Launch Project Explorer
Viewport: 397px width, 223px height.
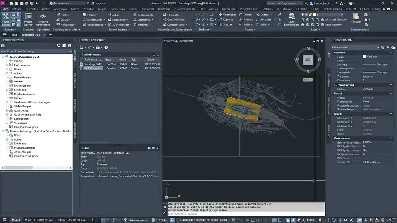point(28,19)
